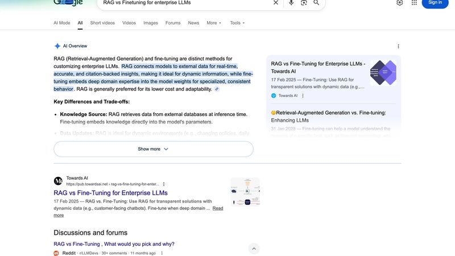Open the Videos tab
Image resolution: width=455 pixels, height=256 pixels.
[x=129, y=23]
